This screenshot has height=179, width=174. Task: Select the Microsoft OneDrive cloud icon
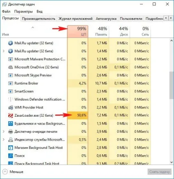(11, 67)
